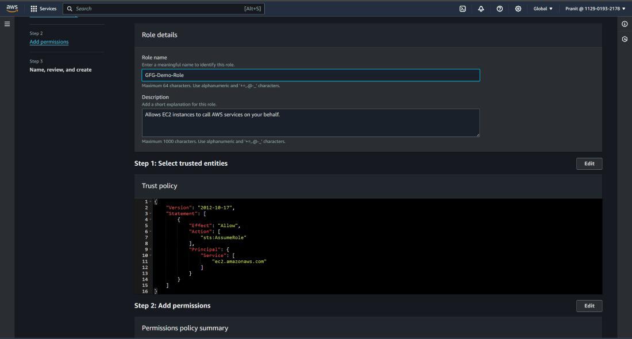The image size is (632, 339).
Task: Click the "Allow" value in policy
Action: (x=228, y=226)
